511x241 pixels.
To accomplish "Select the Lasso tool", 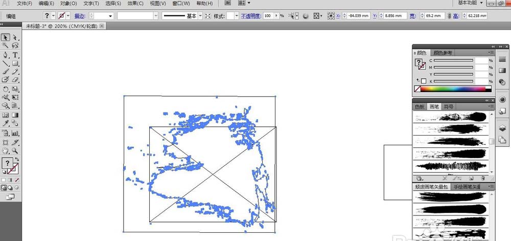I will tap(15, 46).
